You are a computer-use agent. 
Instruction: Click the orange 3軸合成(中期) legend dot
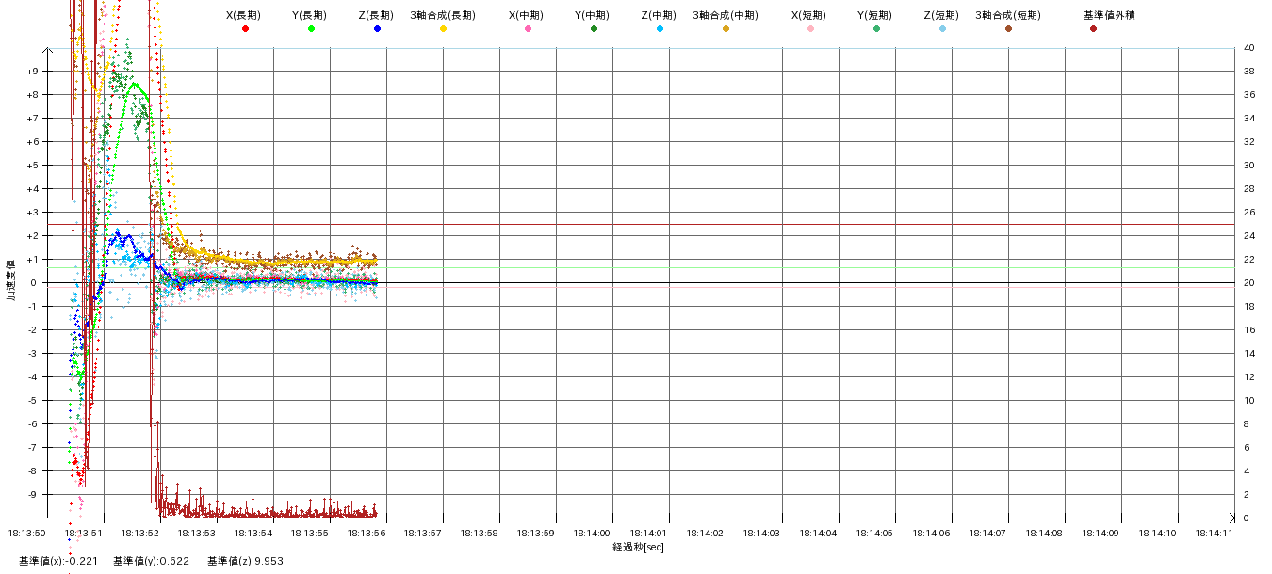726,29
